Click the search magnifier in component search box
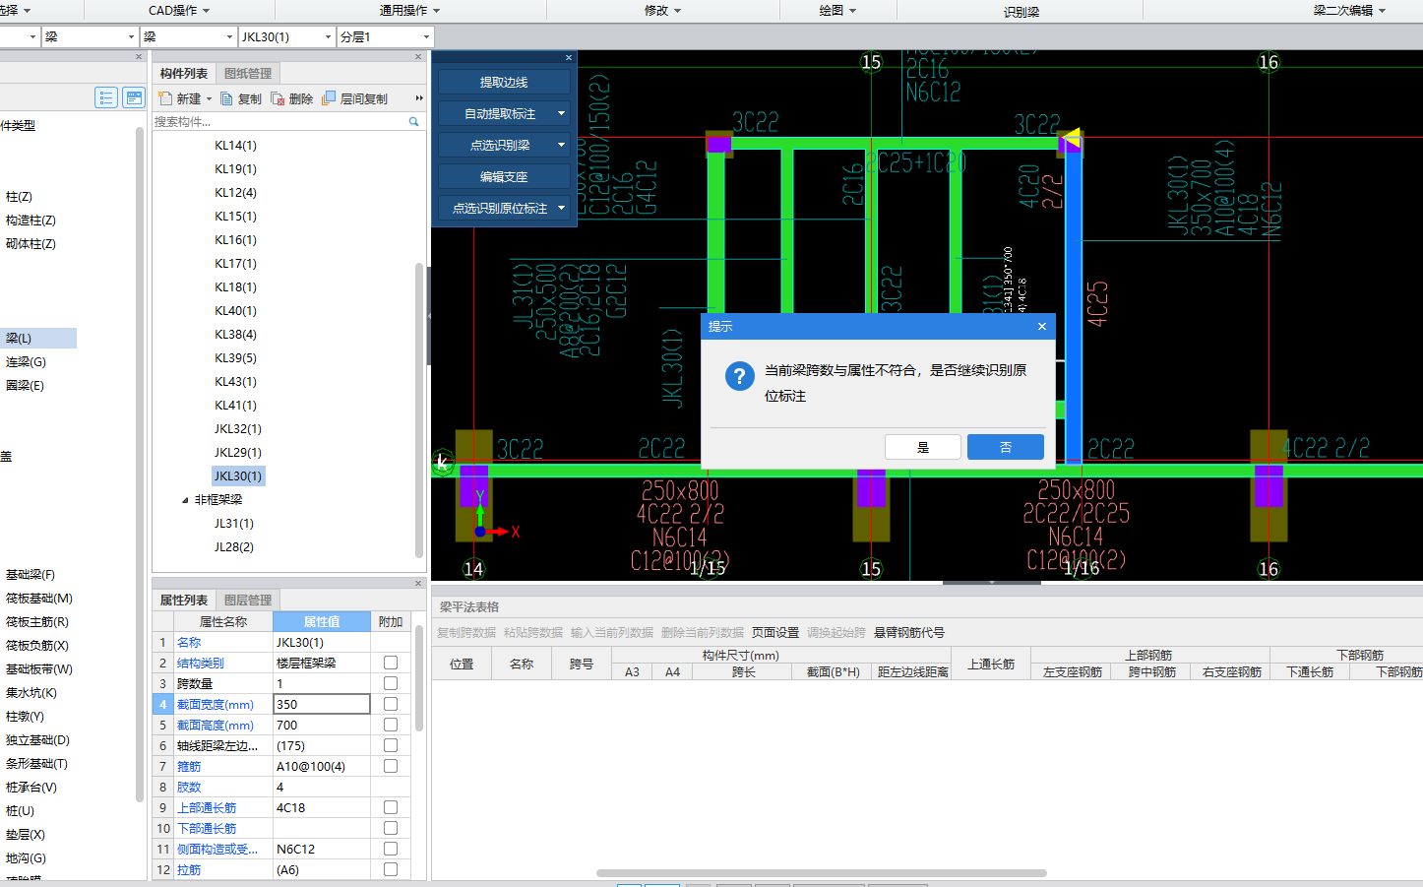This screenshot has width=1423, height=887. click(413, 122)
